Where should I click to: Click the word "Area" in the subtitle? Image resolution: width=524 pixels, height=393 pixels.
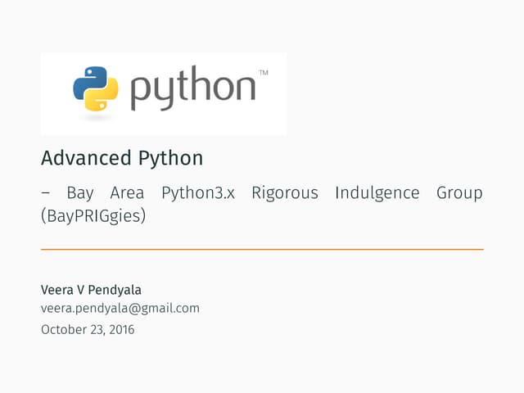click(x=127, y=194)
